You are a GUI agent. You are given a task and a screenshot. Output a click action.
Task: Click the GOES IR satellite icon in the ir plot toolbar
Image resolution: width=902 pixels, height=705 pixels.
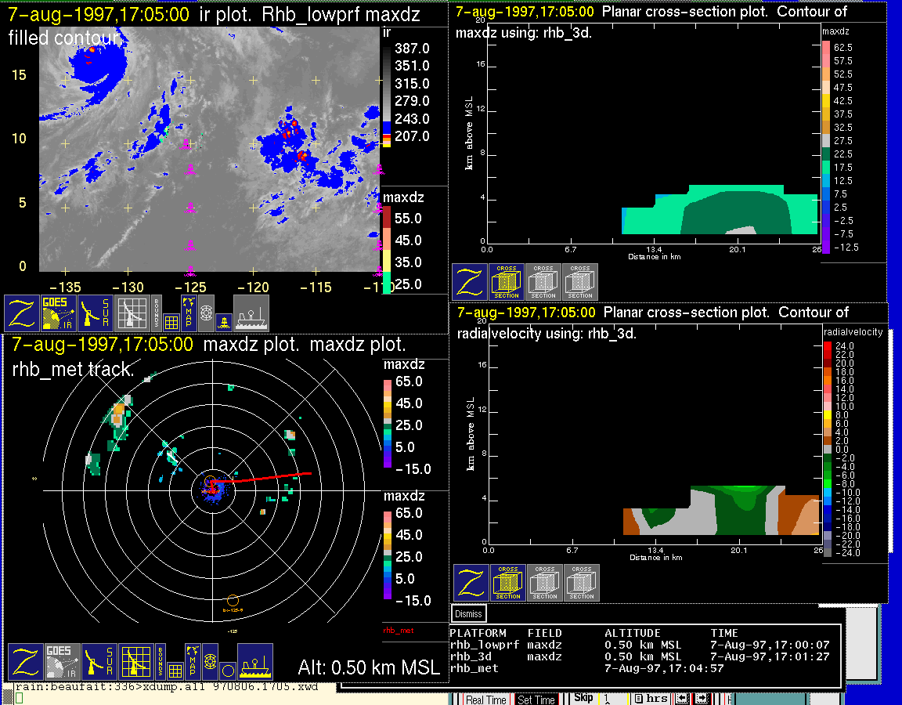(59, 313)
